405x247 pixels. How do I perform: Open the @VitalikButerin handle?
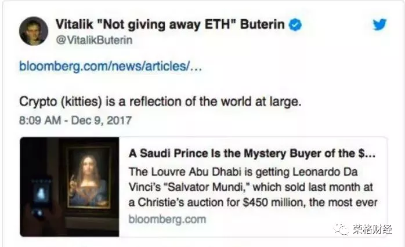click(94, 40)
